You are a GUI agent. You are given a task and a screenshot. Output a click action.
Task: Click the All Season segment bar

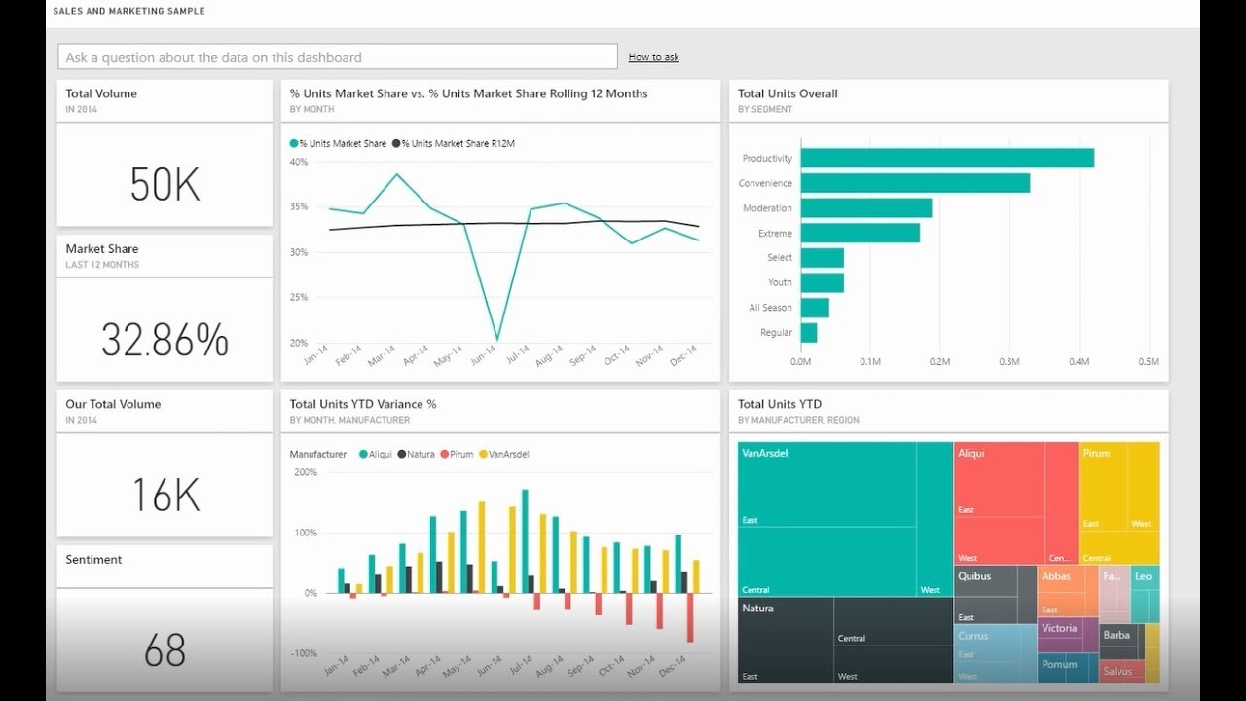click(815, 308)
